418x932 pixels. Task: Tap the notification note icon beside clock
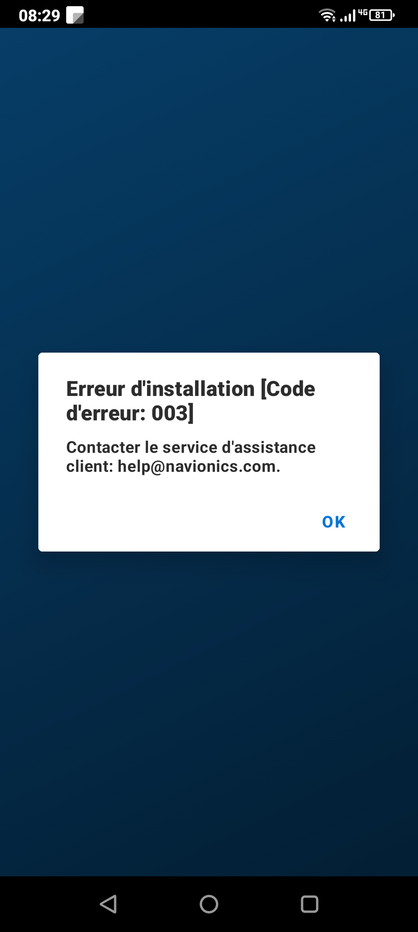[75, 15]
